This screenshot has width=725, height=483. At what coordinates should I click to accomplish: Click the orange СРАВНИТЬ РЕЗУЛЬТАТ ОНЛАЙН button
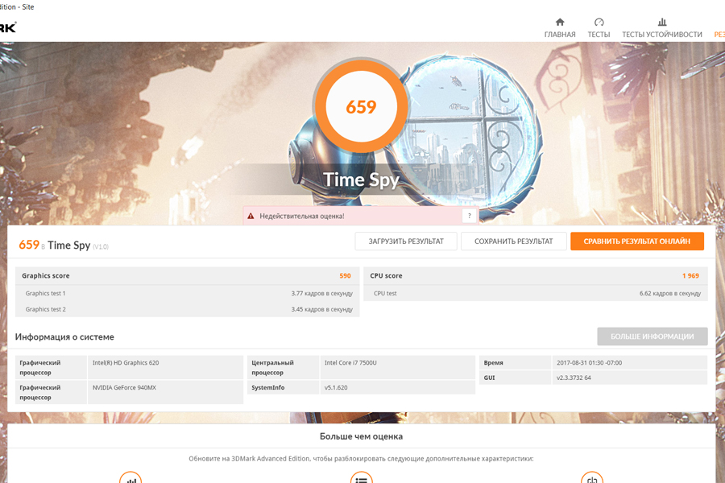(x=637, y=242)
